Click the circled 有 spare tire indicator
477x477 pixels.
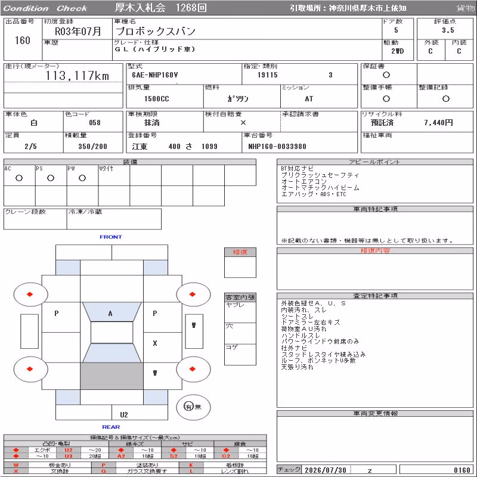point(188,407)
